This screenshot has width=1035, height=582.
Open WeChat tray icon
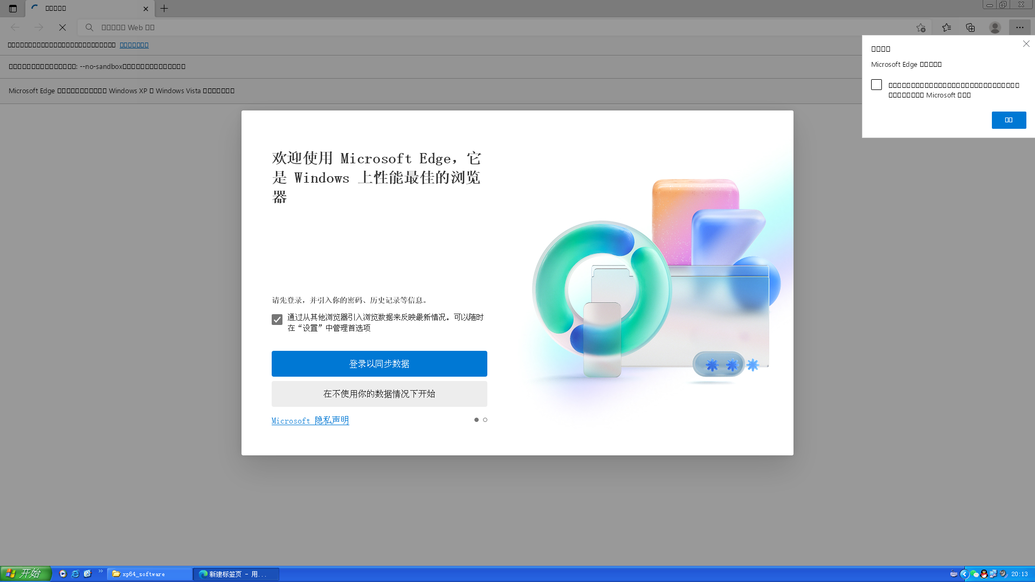coord(975,574)
